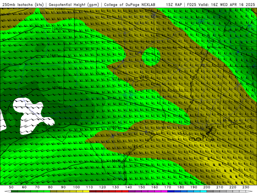The height and width of the screenshot is (193, 257).
Task: Click the dark blue swatch starting at 170
Action: 171,191
